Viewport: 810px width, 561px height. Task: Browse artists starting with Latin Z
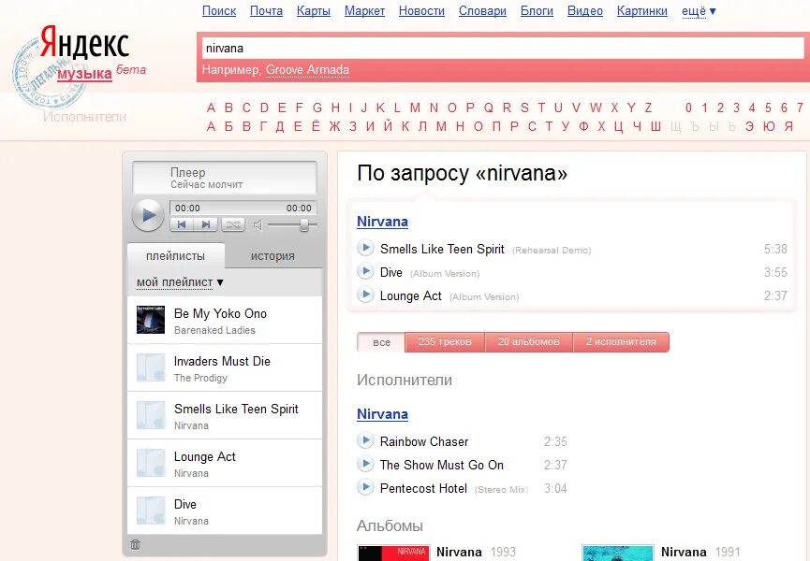click(648, 108)
